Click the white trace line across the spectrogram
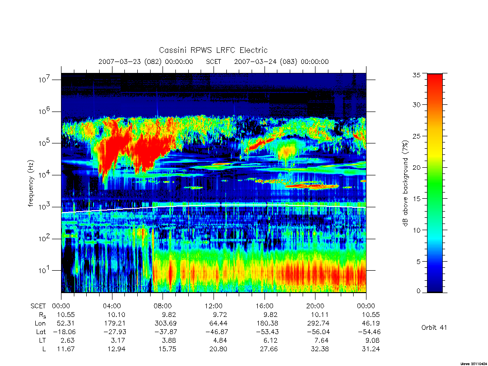488x366 pixels. (x=213, y=206)
